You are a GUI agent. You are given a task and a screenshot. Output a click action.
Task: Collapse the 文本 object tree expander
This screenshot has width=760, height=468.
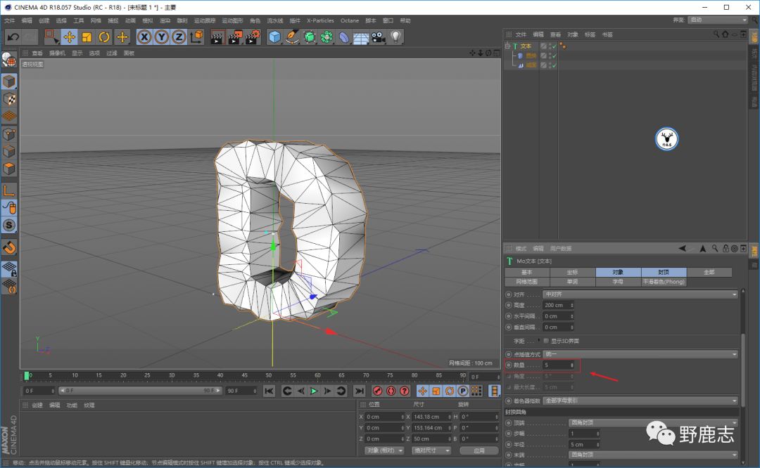[507, 46]
